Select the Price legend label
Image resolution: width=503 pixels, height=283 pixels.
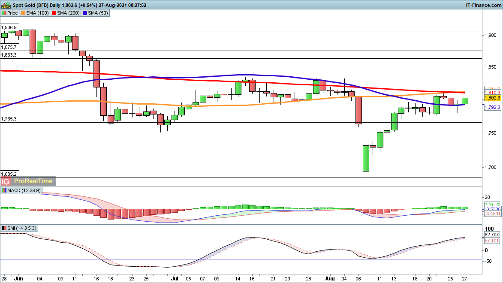click(x=12, y=13)
